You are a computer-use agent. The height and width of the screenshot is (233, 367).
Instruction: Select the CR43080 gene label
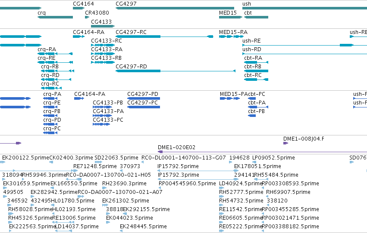pos(97,13)
